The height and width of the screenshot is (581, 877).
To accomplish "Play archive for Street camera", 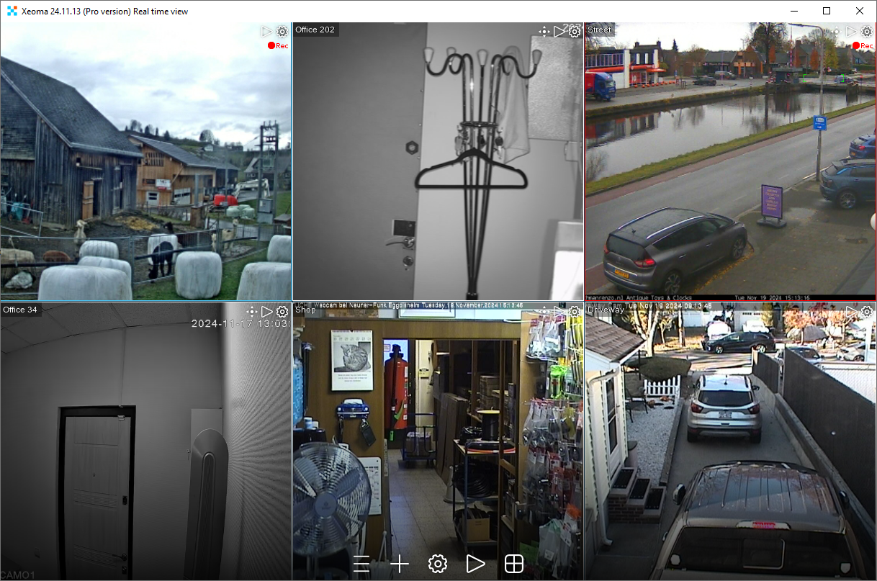I will [852, 32].
